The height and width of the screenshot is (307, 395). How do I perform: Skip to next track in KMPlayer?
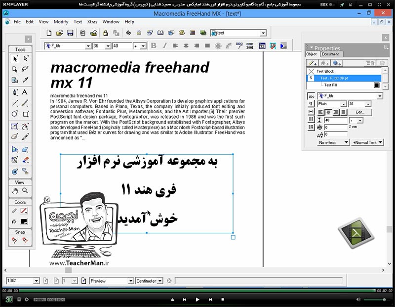[210, 300]
